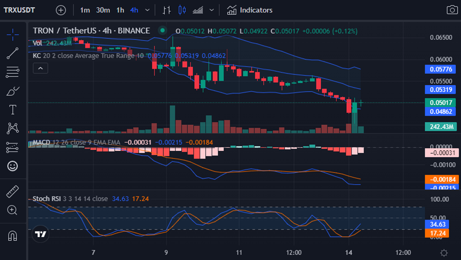Open the chart style dropdown
This screenshot has height=260, width=461.
pyautogui.click(x=212, y=10)
